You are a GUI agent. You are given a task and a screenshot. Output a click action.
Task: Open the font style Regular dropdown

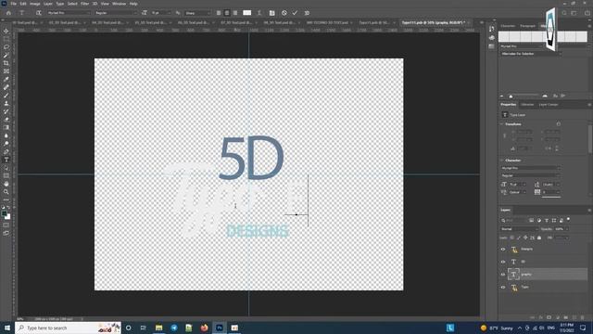(116, 13)
